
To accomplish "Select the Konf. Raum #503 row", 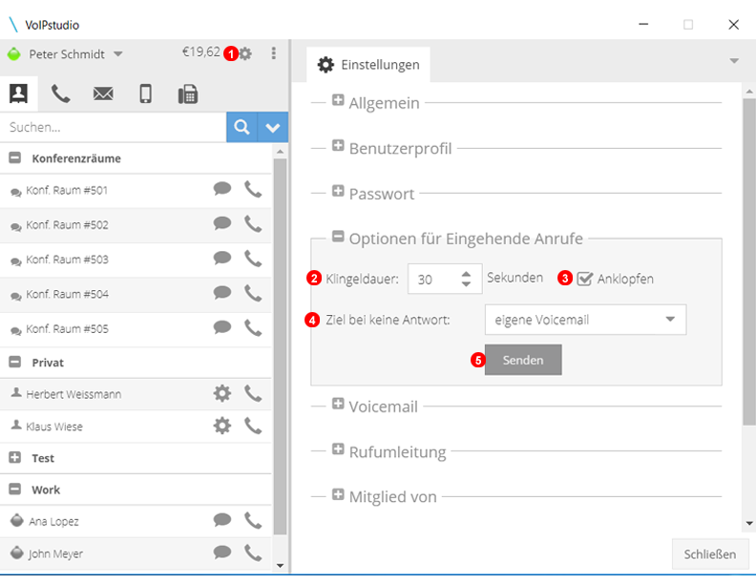I will pyautogui.click(x=136, y=260).
